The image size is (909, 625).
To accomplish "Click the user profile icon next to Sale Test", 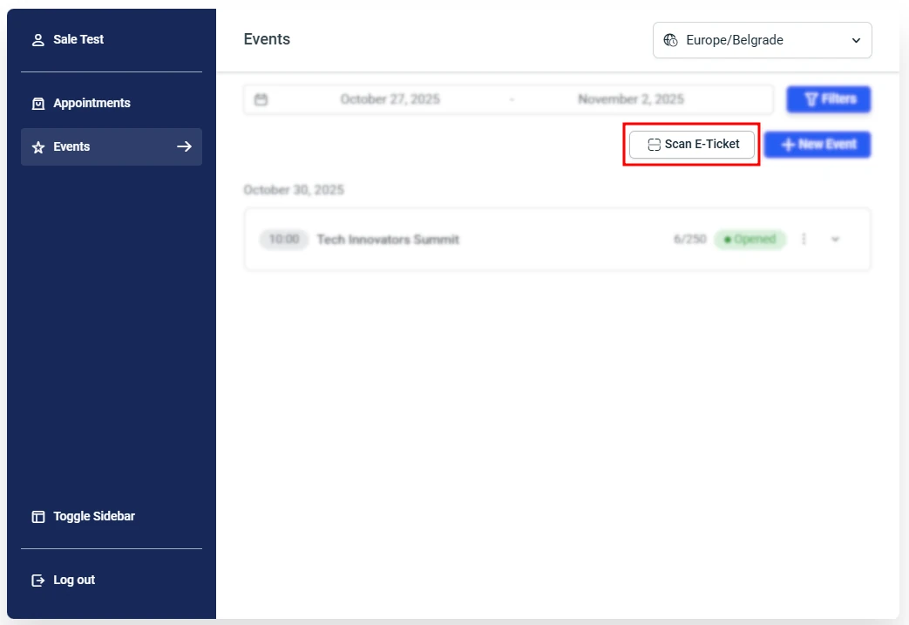I will tap(37, 38).
